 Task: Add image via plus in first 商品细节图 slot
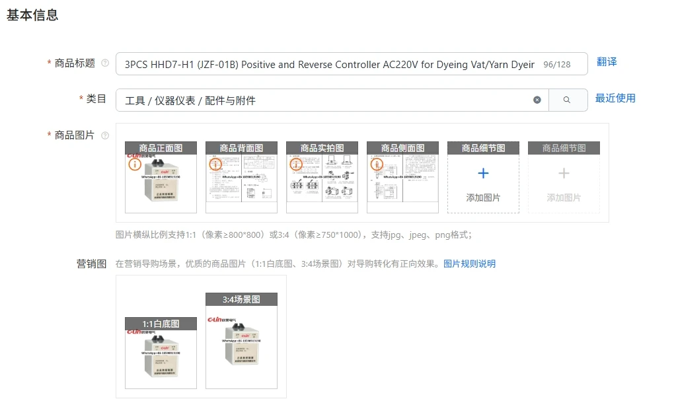pos(483,173)
